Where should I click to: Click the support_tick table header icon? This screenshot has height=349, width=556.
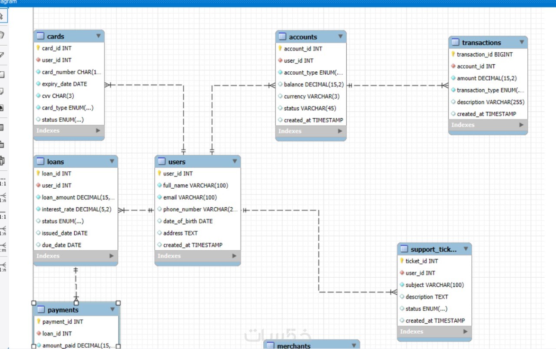[x=404, y=249]
